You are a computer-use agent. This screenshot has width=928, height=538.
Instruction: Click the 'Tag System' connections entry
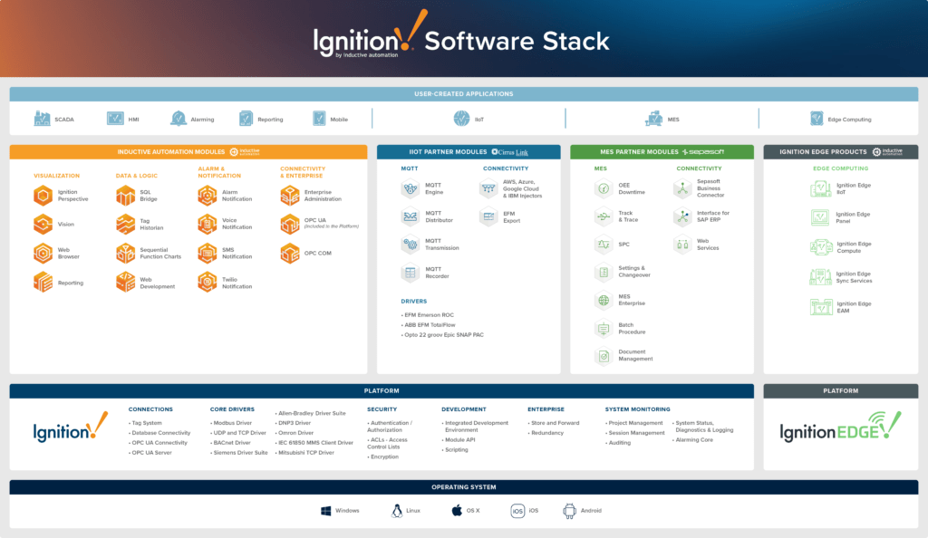(x=146, y=423)
